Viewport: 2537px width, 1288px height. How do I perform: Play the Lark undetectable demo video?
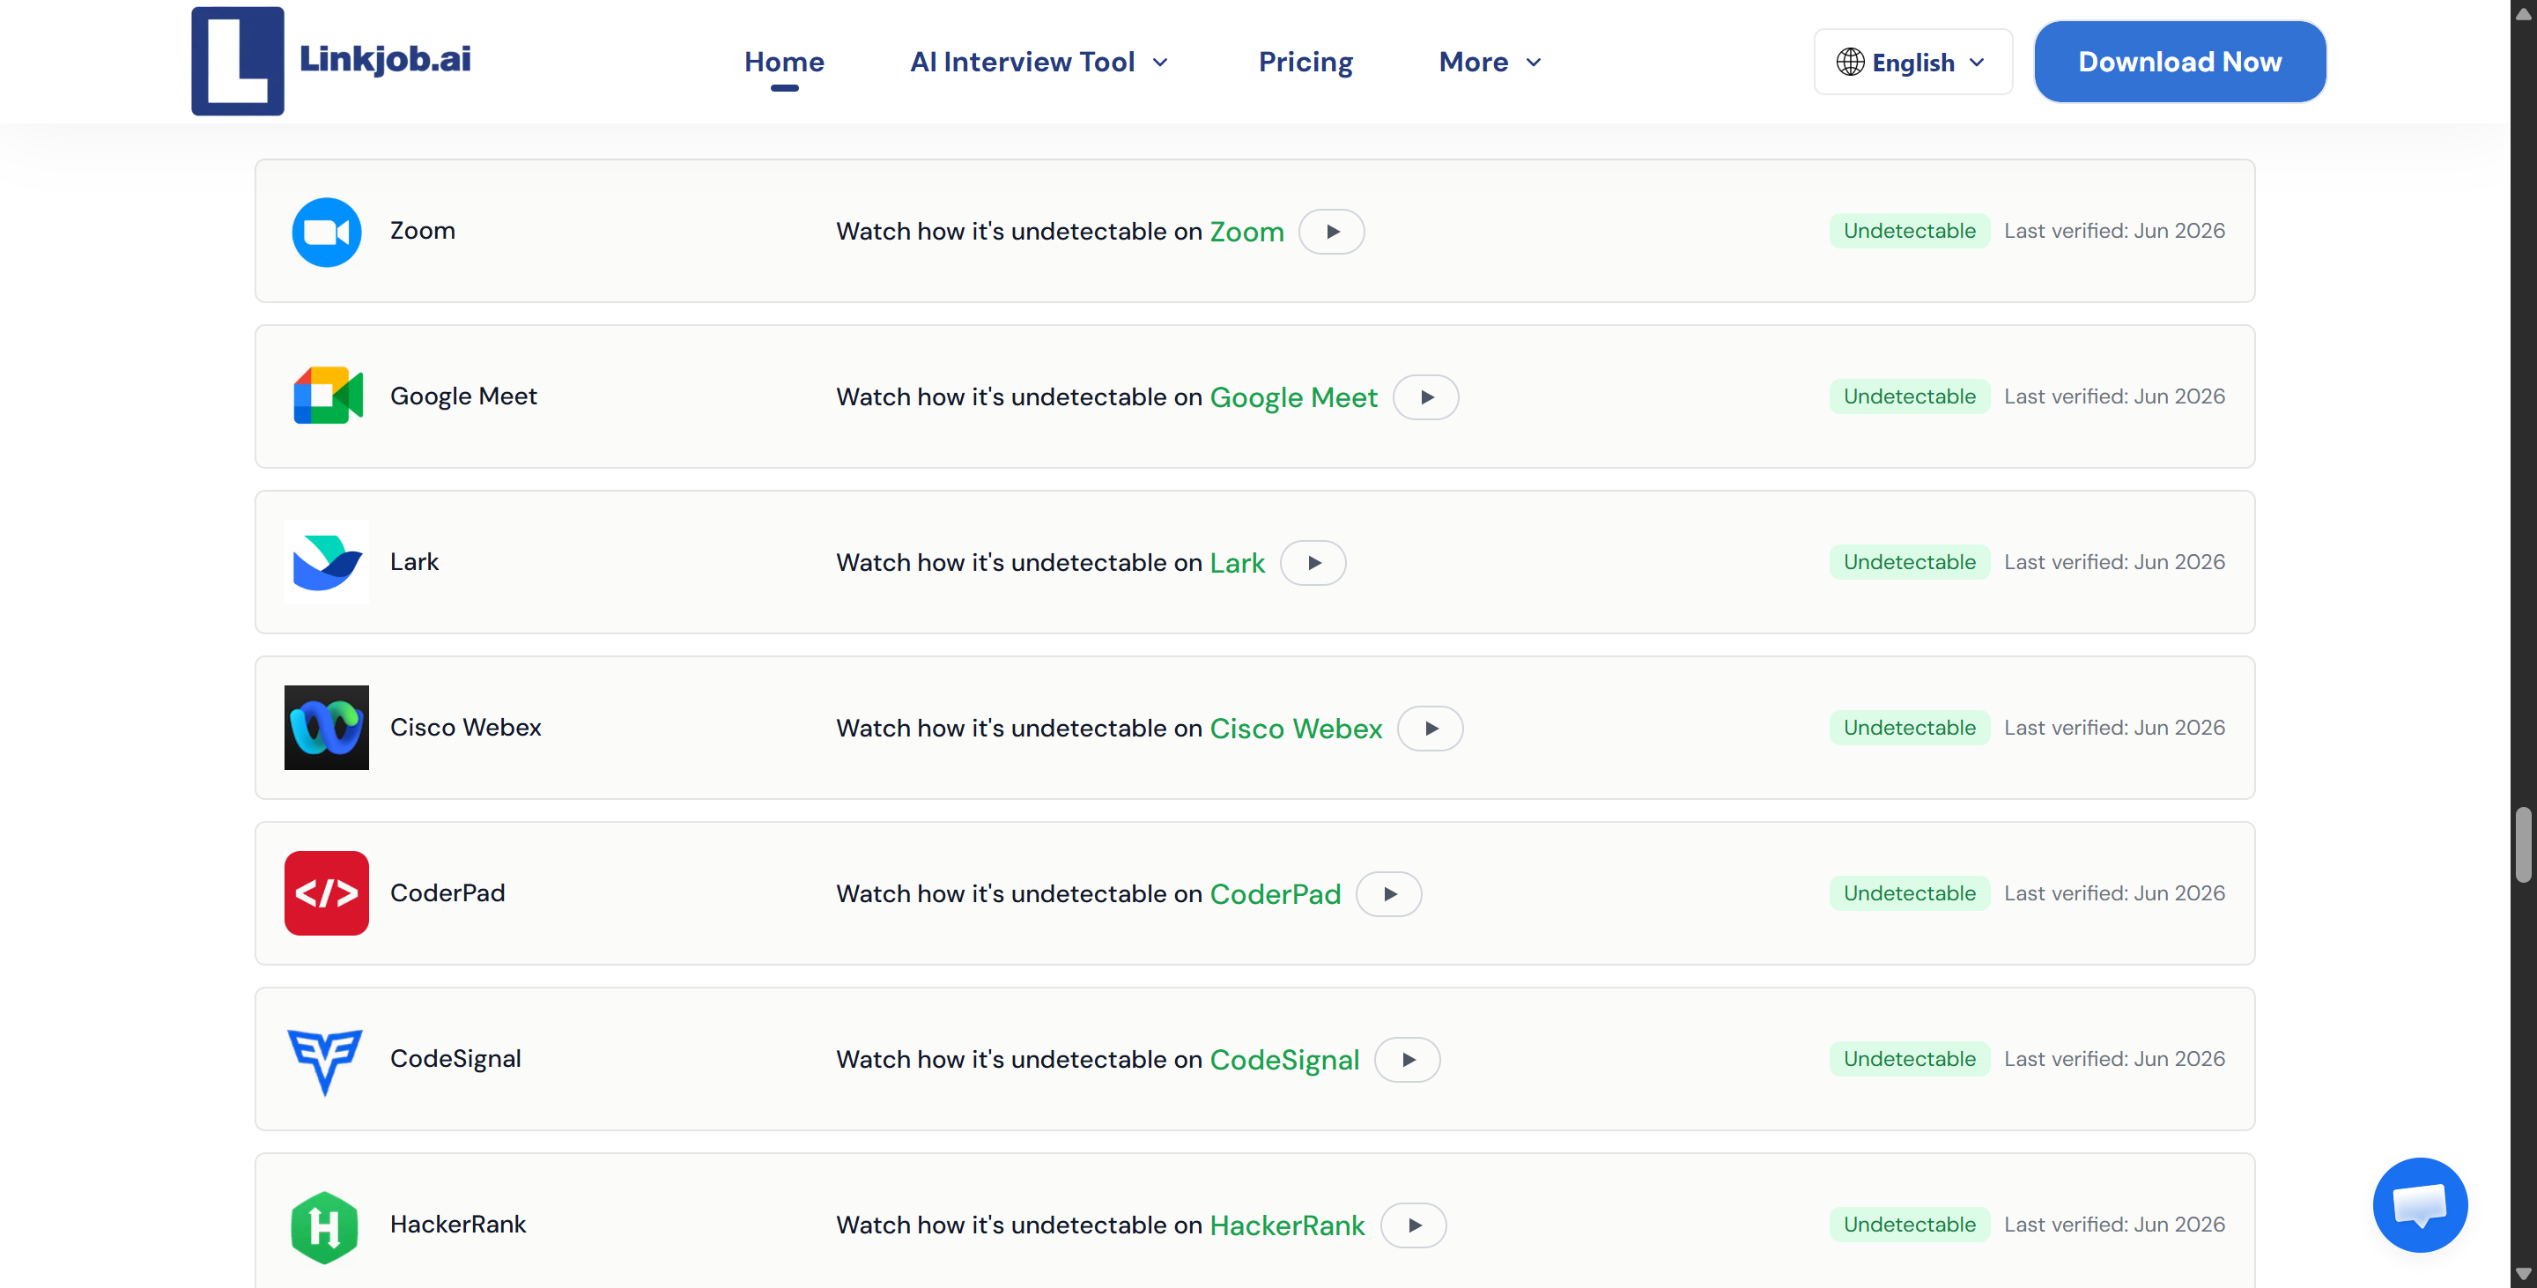(x=1313, y=562)
